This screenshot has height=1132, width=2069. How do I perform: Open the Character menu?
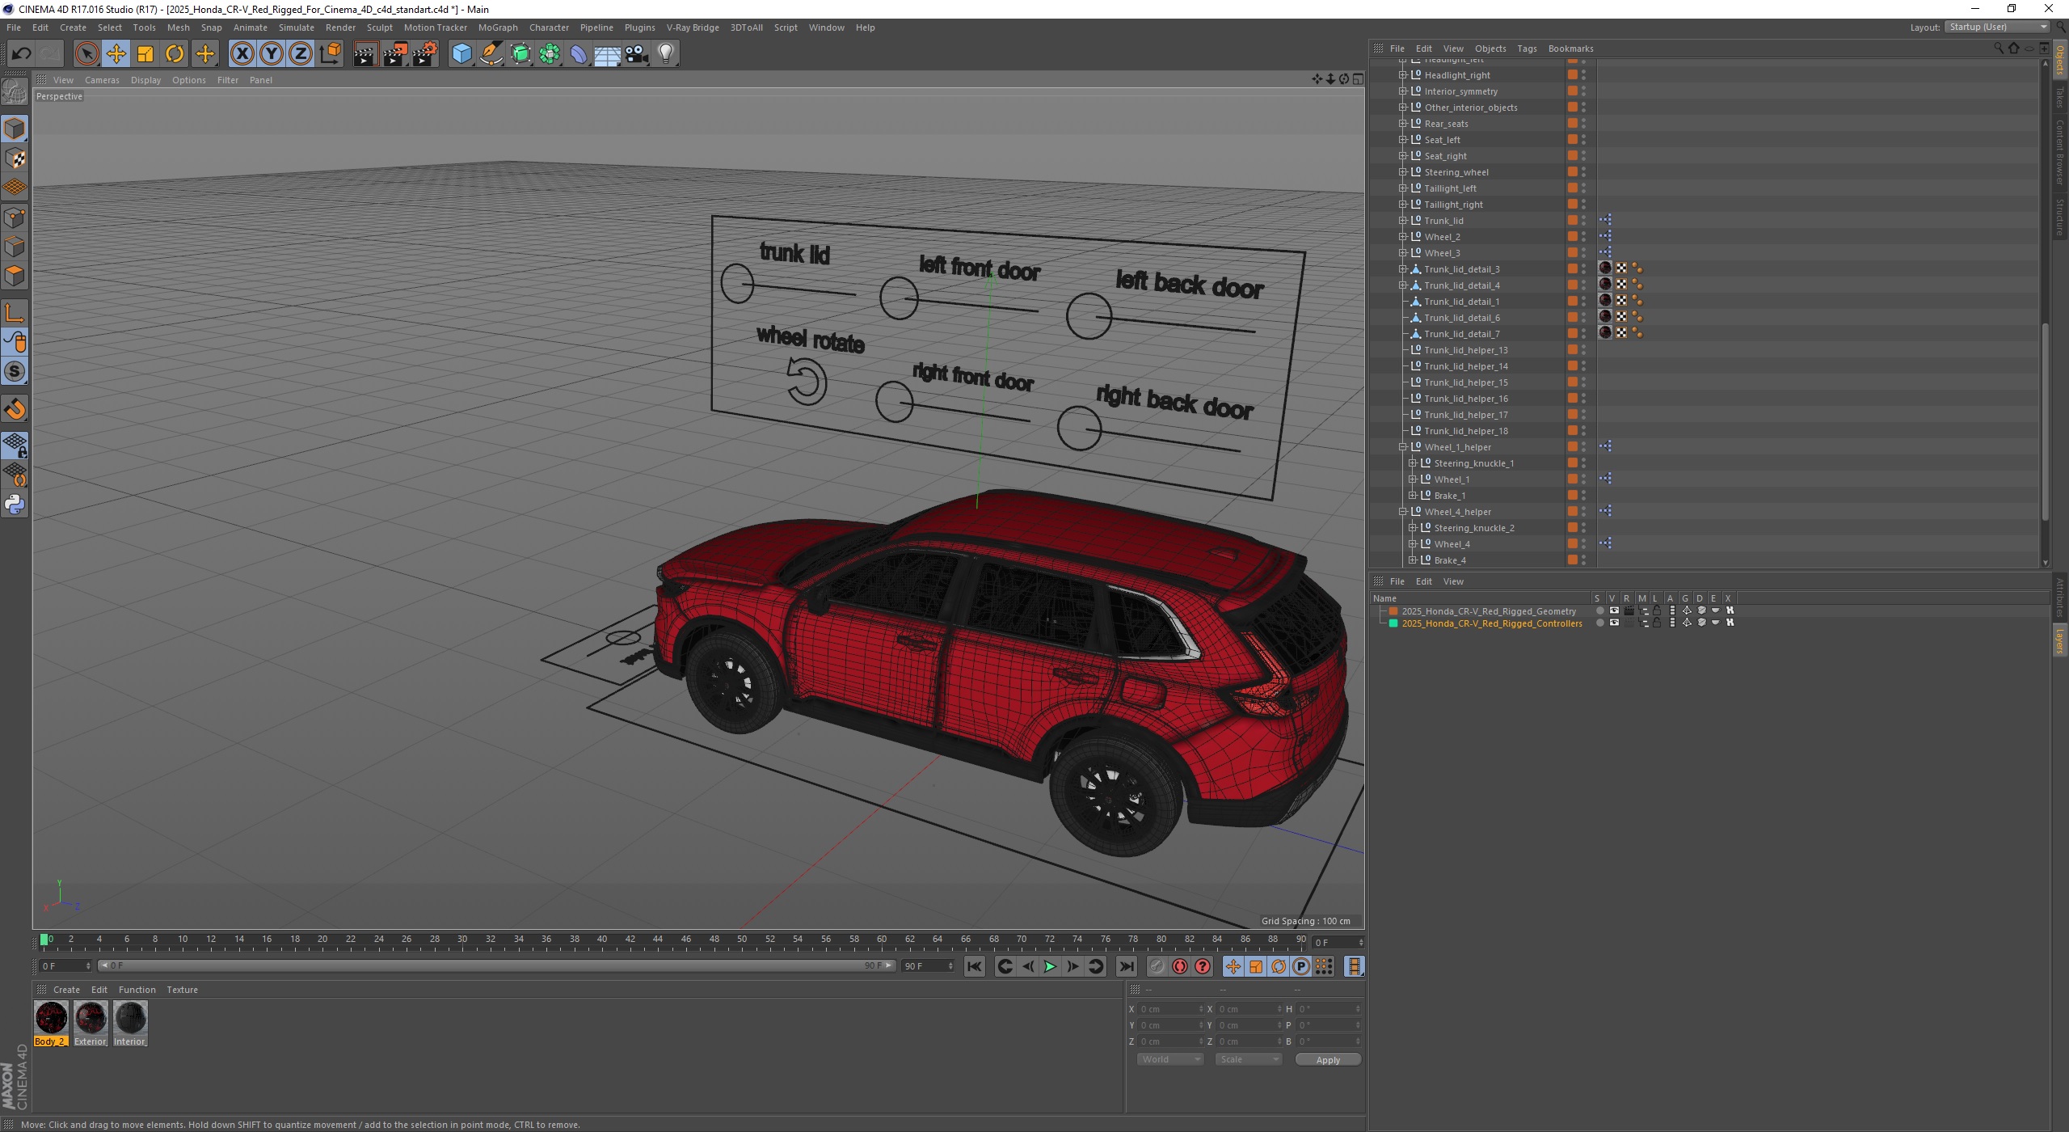549,27
